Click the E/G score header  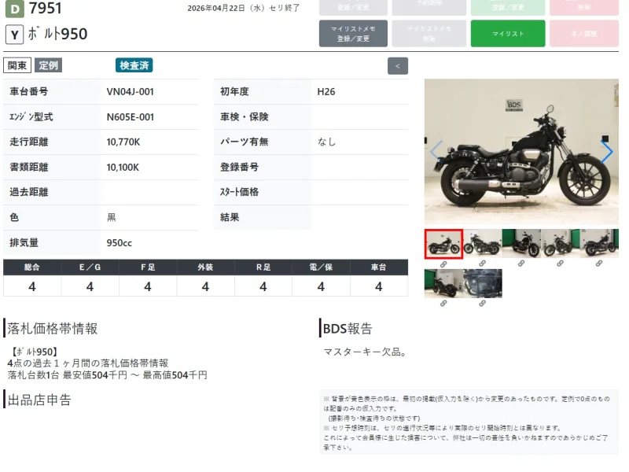90,267
